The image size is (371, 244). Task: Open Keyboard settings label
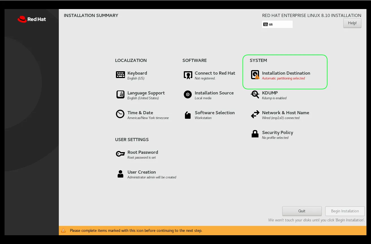(137, 73)
